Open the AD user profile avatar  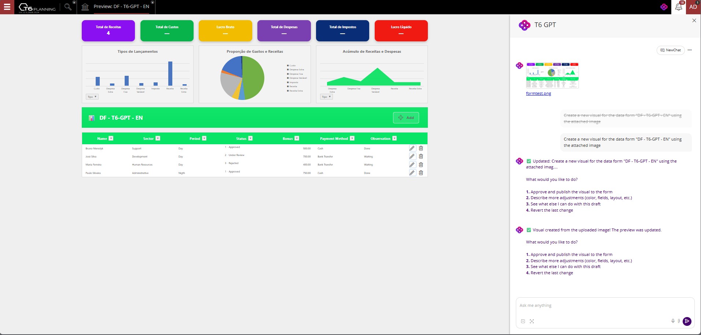(693, 7)
